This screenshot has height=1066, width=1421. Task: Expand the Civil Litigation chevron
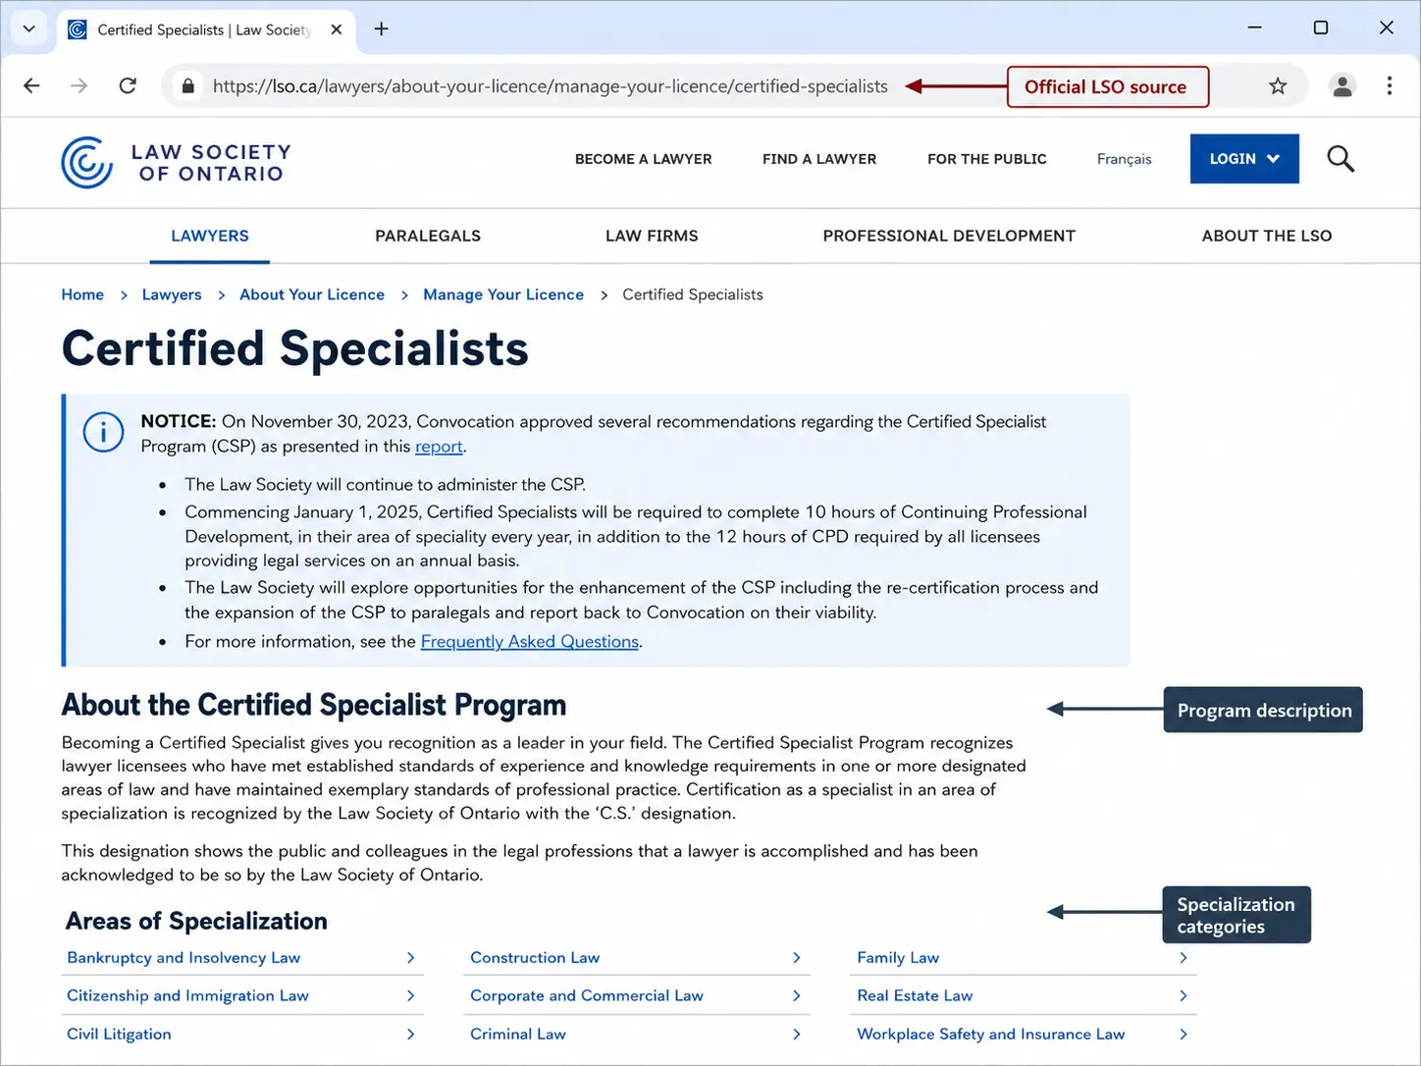[411, 1034]
